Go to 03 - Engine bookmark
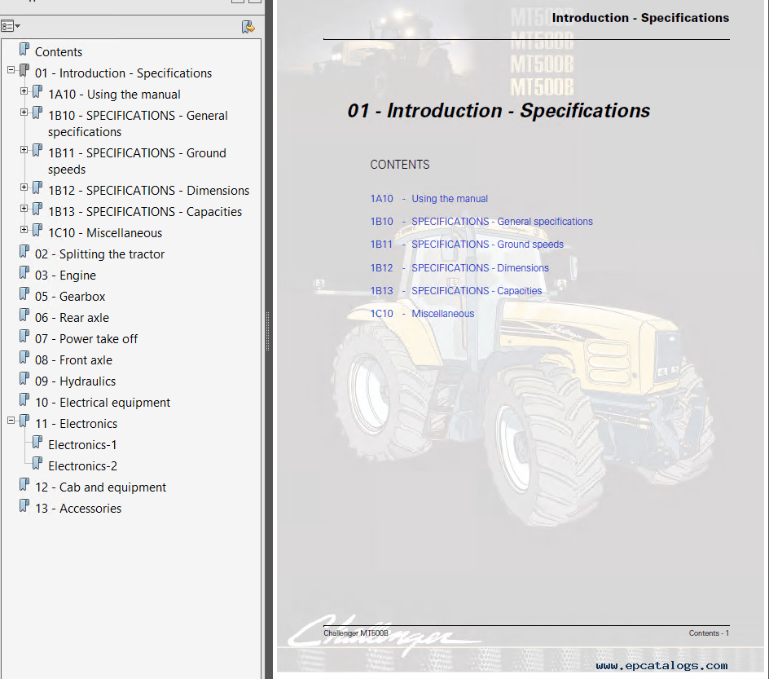 (65, 276)
